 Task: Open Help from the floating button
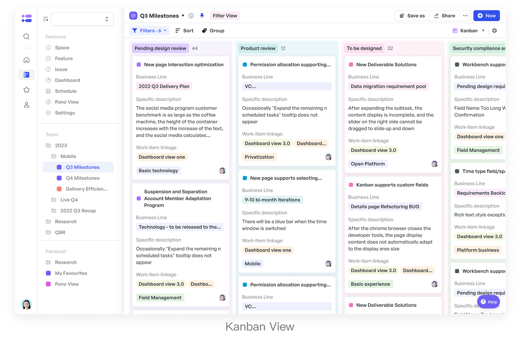488,302
